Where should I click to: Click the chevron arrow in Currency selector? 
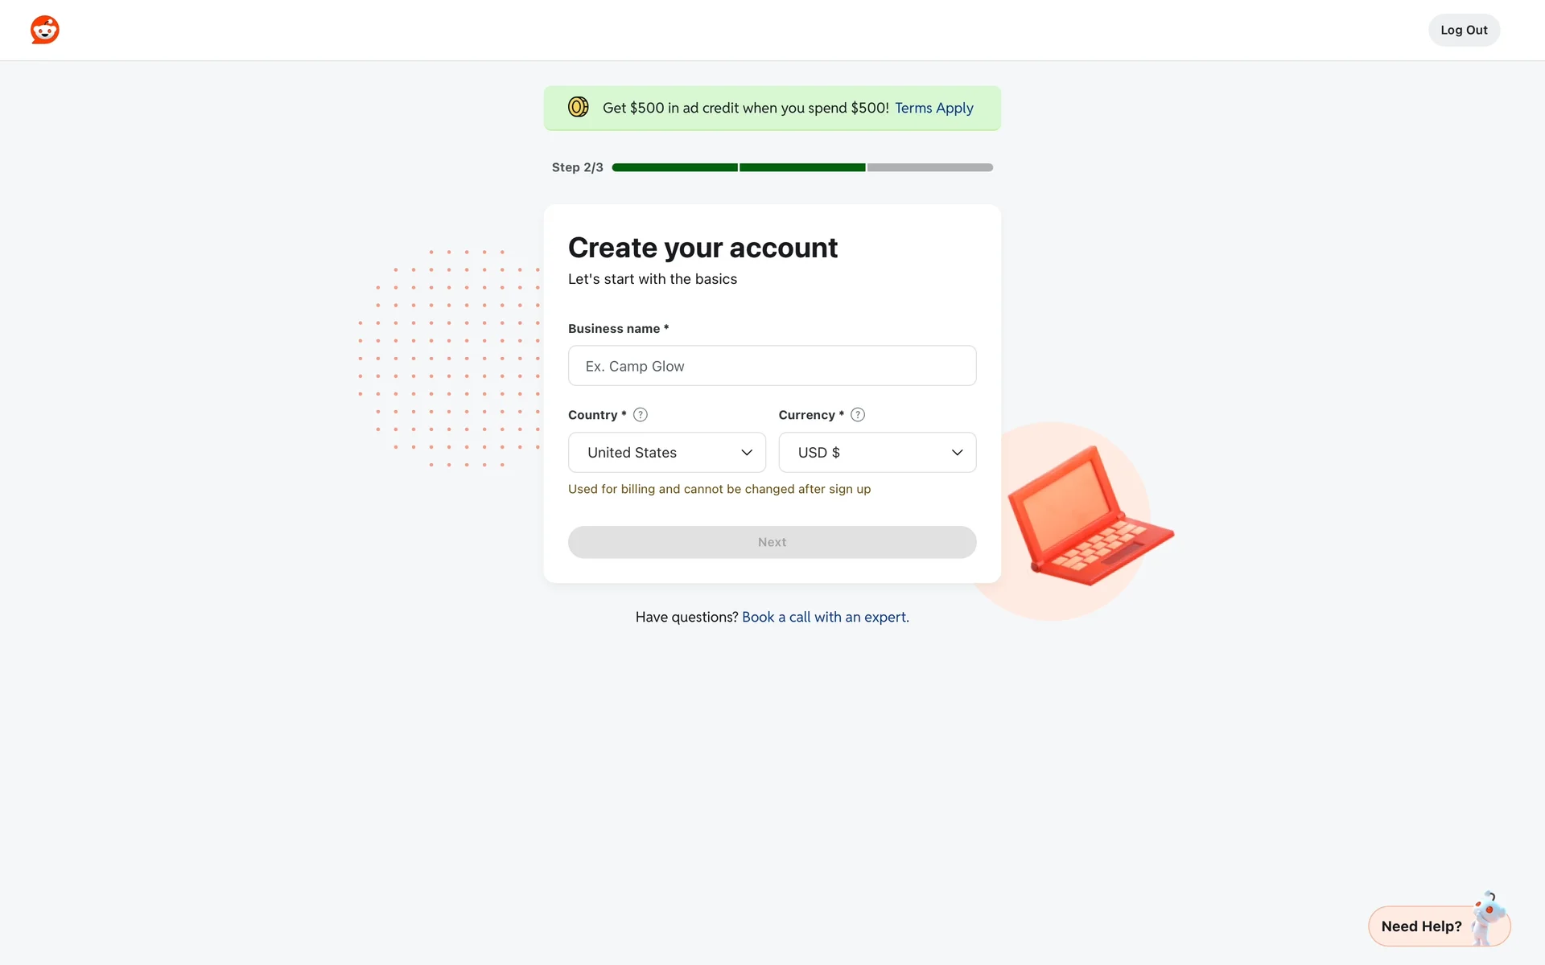958,453
